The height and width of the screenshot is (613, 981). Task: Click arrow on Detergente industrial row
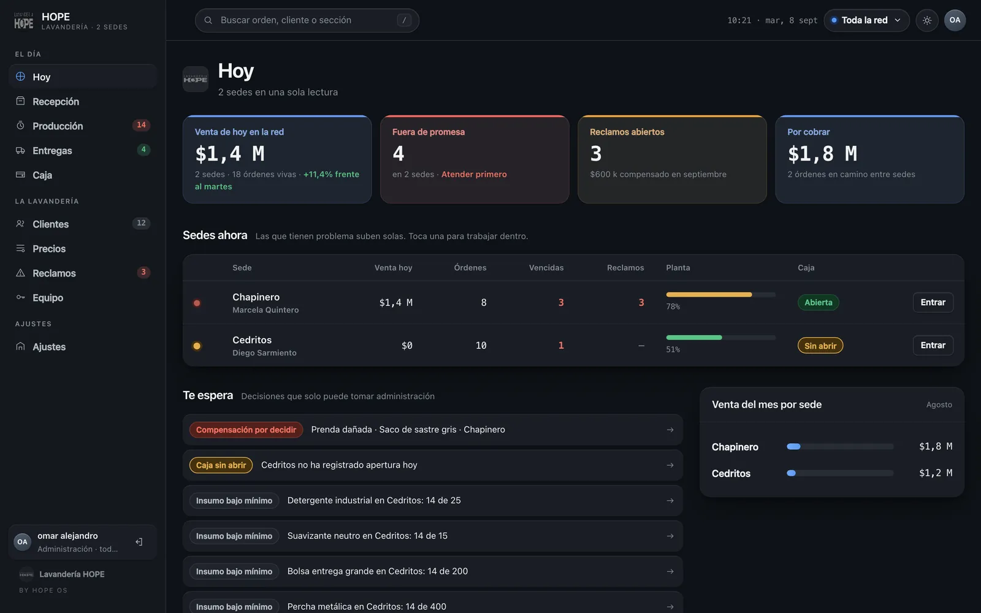click(x=670, y=501)
